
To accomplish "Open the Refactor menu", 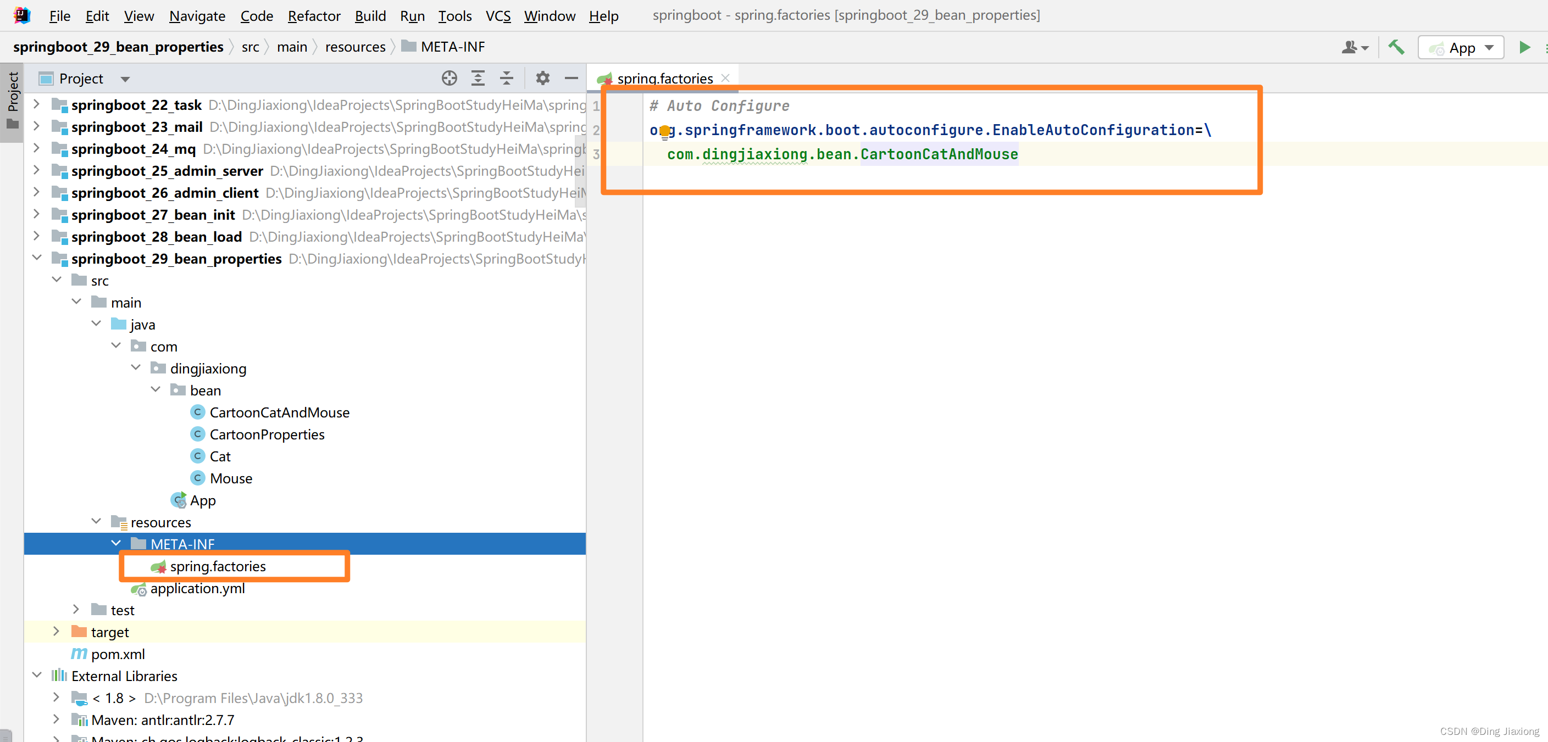I will (x=314, y=15).
